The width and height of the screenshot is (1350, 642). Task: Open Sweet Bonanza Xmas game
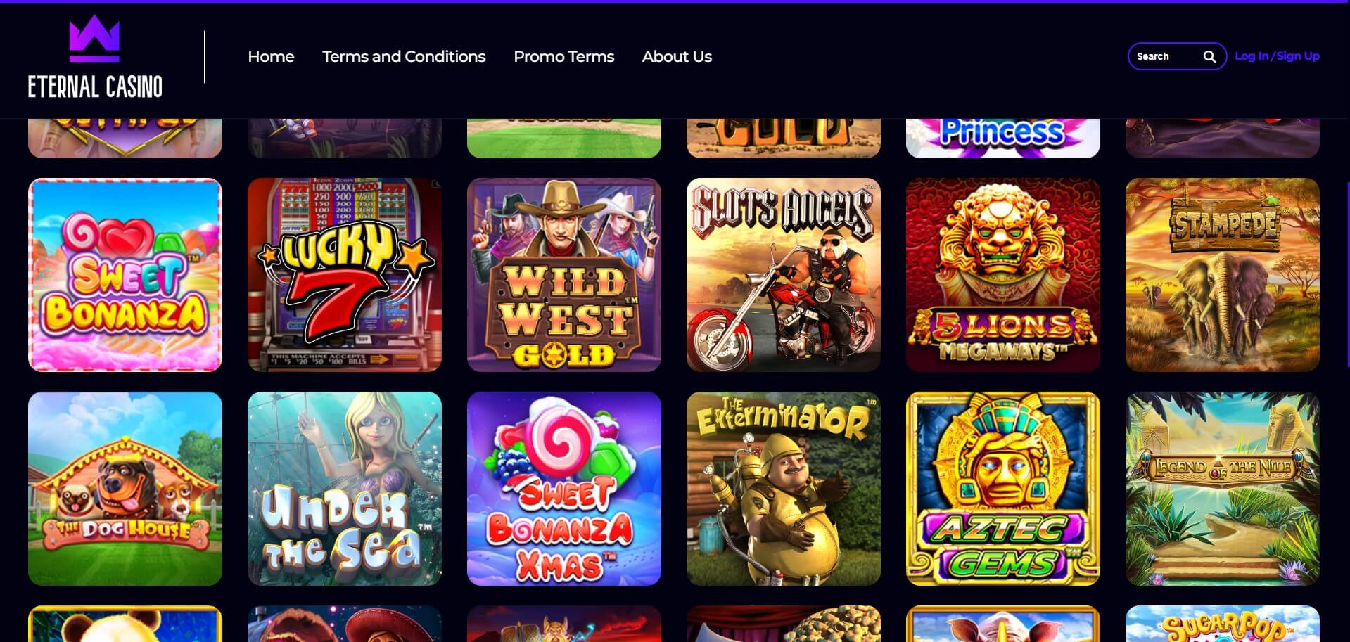tap(564, 489)
